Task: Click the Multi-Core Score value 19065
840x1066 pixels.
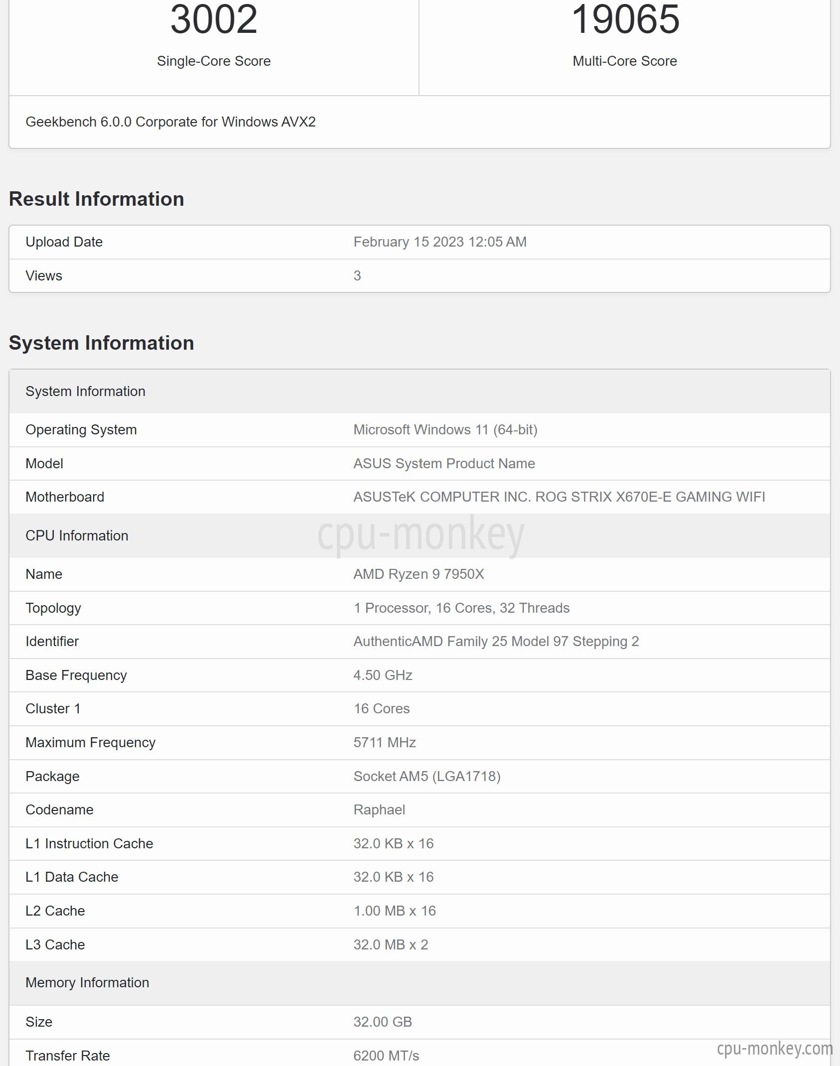Action: (625, 19)
